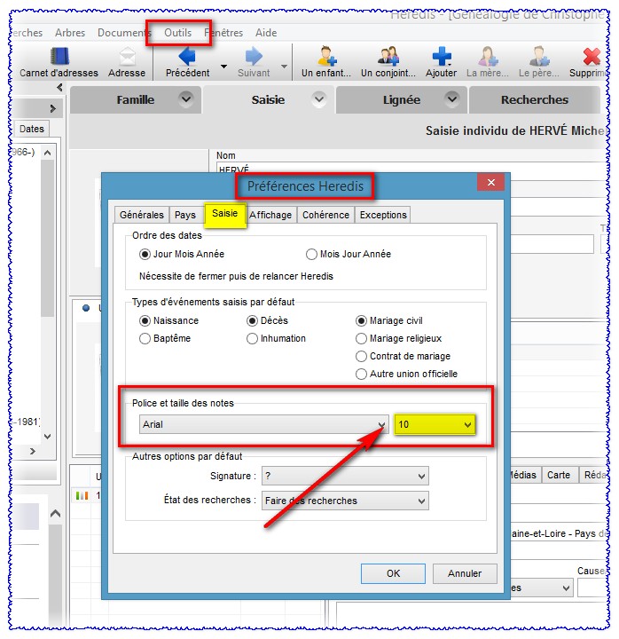
Task: Select Autre union officielle option
Action: tap(361, 375)
